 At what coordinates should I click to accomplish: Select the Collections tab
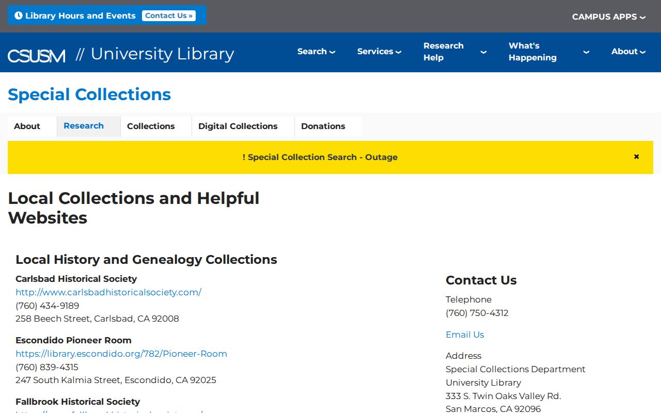coord(156,126)
